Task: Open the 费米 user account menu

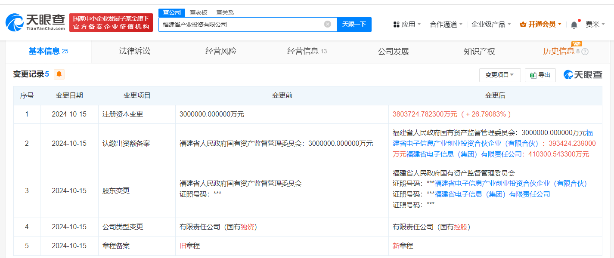Action: point(595,25)
